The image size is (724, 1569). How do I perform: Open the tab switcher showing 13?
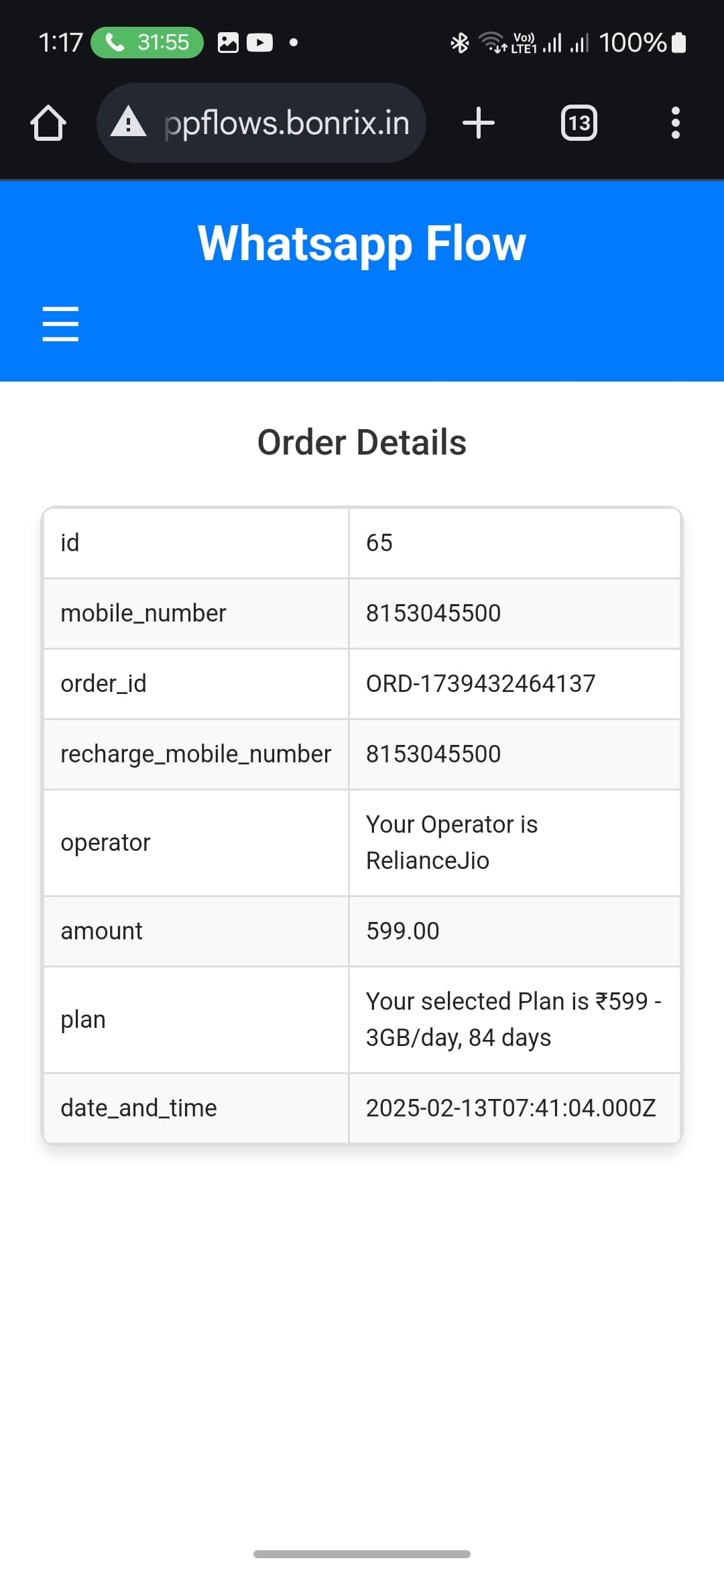pos(579,123)
